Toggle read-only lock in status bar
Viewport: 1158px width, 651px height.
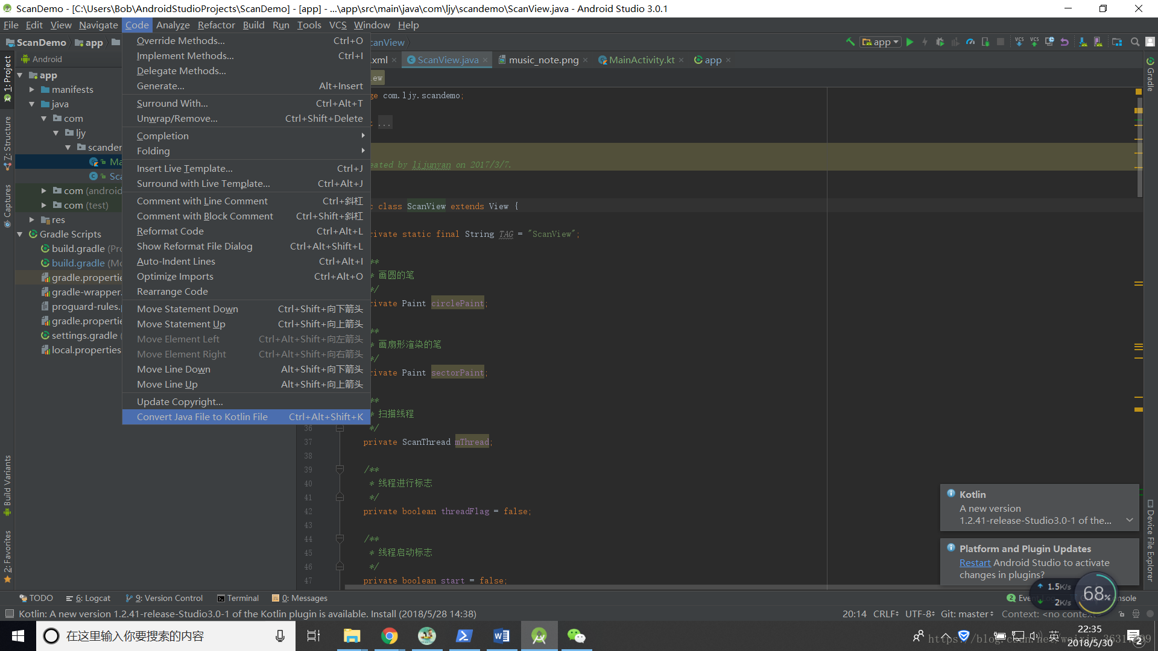pyautogui.click(x=1121, y=614)
